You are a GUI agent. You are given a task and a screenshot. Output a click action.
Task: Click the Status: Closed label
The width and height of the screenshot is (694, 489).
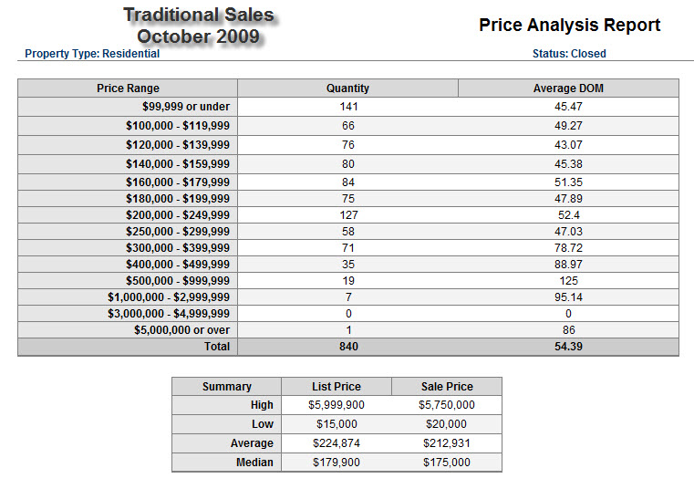coord(569,54)
